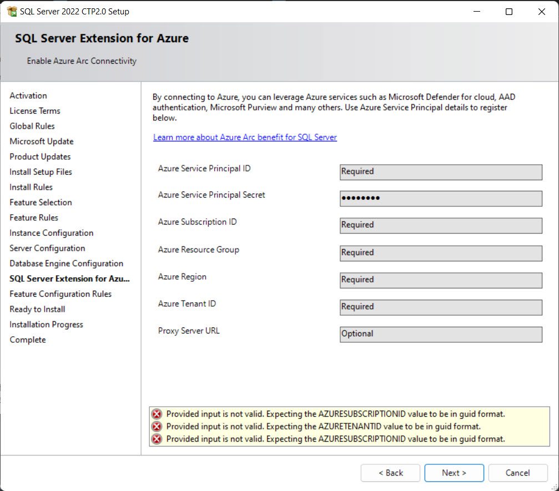Viewport: 559px width, 491px height.
Task: Select the Feature Configuration Rules step
Action: pos(61,294)
